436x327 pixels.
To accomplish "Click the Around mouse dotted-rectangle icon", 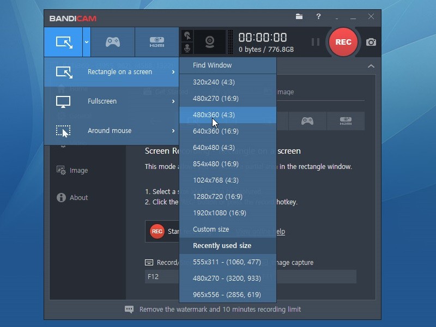I will (63, 131).
